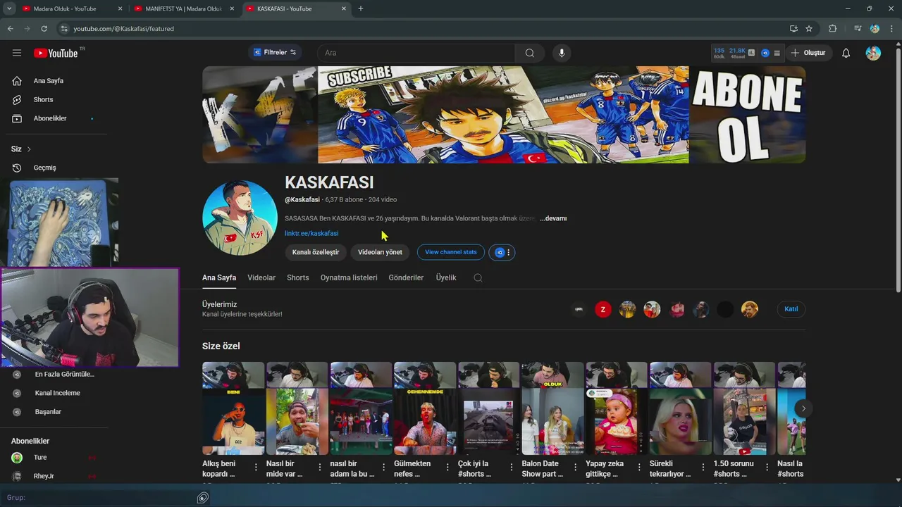Open options for Çok iyi la short
Image resolution: width=902 pixels, height=507 pixels.
[512, 466]
